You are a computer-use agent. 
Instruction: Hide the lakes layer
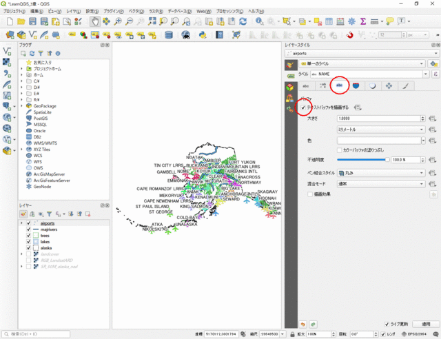click(x=28, y=242)
